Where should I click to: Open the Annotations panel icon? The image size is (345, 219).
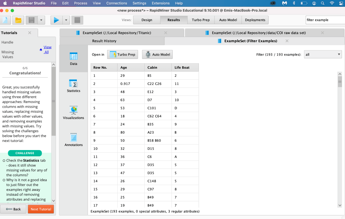click(x=73, y=140)
